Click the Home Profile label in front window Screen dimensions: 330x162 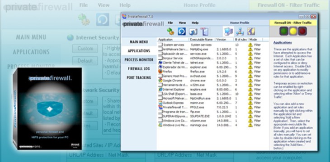240,22
